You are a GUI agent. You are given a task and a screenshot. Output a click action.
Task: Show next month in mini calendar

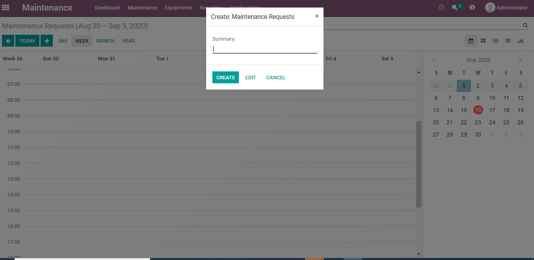tap(520, 60)
